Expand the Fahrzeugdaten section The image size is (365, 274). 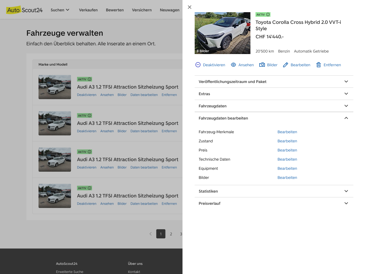click(x=274, y=106)
